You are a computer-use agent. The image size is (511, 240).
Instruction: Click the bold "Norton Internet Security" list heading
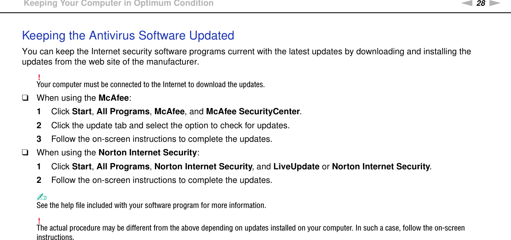(x=148, y=153)
